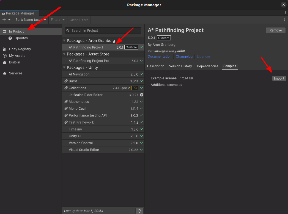Switch to the Version History tab
This screenshot has height=214, width=288.
[x=180, y=66]
